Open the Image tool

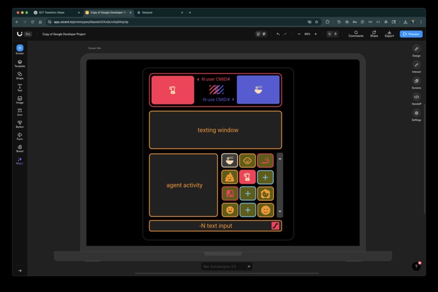coord(20,100)
